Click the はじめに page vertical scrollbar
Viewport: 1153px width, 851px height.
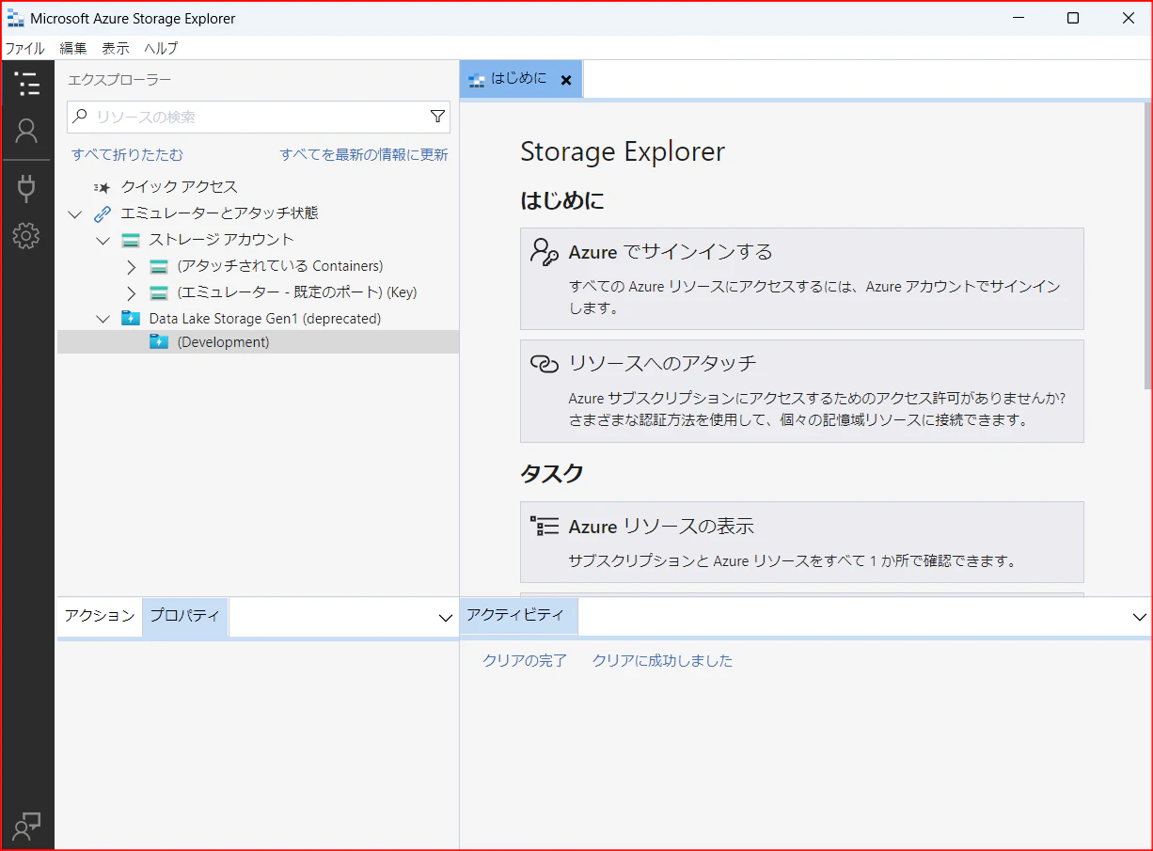(1147, 245)
